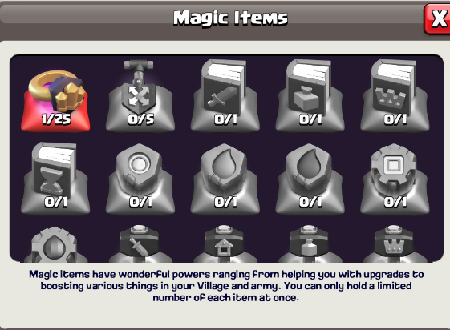Click the Magic Items title text
The width and height of the screenshot is (450, 330).
pyautogui.click(x=230, y=18)
